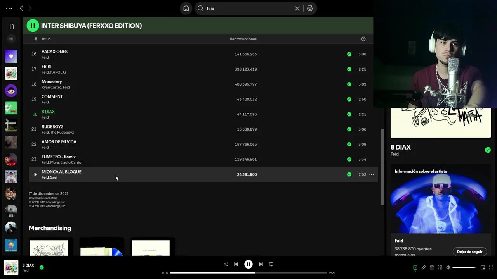Pause playback in bottom player
This screenshot has height=279, width=497.
(248, 264)
